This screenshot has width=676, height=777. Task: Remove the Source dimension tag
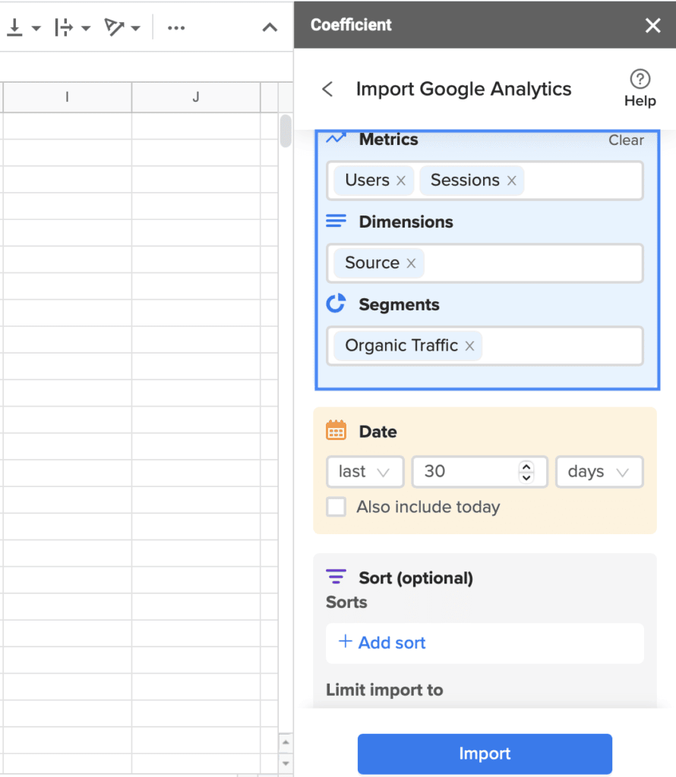click(411, 263)
